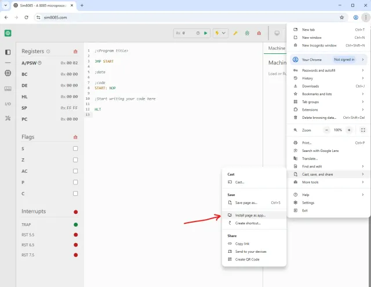Toggle the AC flag checkbox
371x287 pixels.
[x=75, y=171]
